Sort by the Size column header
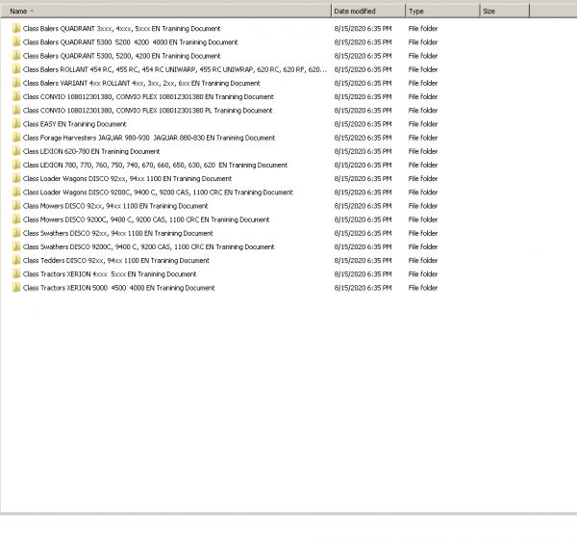The image size is (577, 542). 505,11
